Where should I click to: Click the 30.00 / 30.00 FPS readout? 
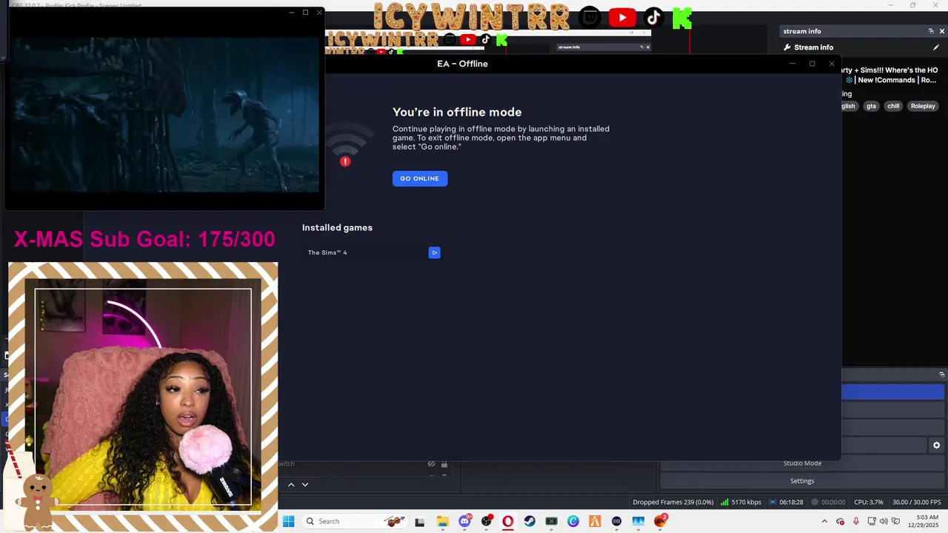click(x=917, y=502)
